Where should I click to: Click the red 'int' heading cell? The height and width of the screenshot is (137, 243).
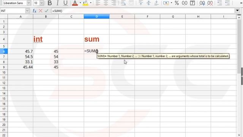(46, 39)
